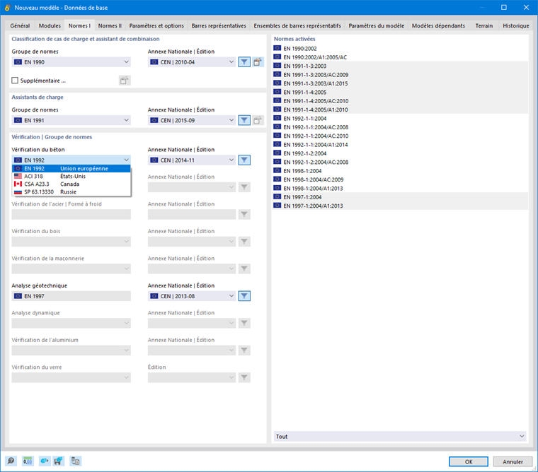
Task: Select EN 1992-1-2:2004 entry
Action: (400, 153)
